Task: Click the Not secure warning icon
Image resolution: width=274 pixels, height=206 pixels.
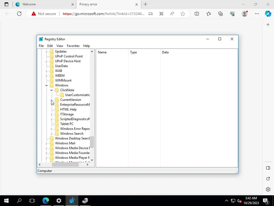Action: (33, 14)
